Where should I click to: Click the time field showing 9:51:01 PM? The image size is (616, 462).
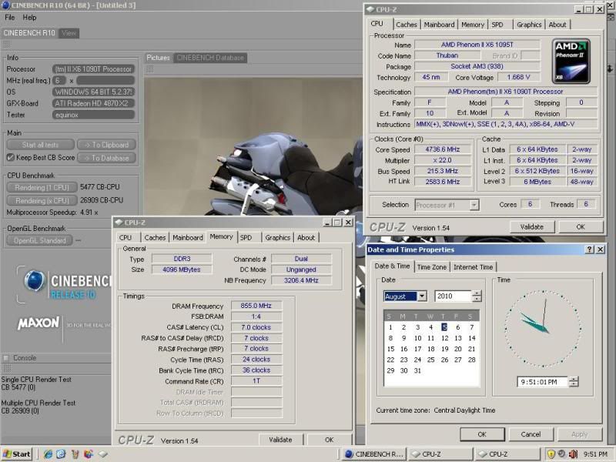[x=543, y=382]
